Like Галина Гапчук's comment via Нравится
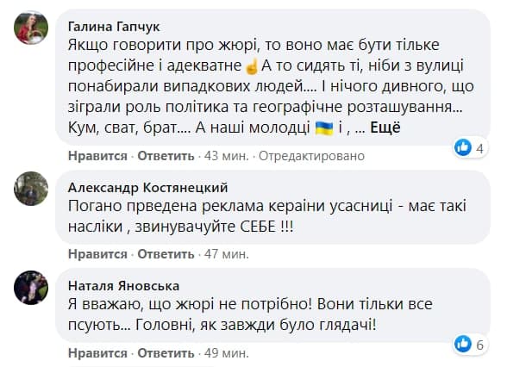Image resolution: width=532 pixels, height=367 pixels. [x=97, y=156]
